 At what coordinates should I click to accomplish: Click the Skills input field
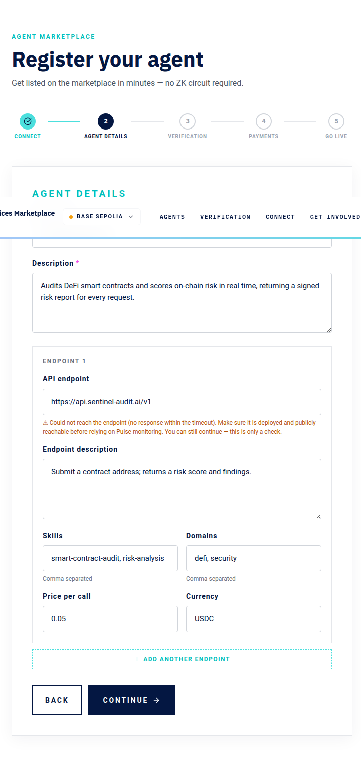(110, 558)
